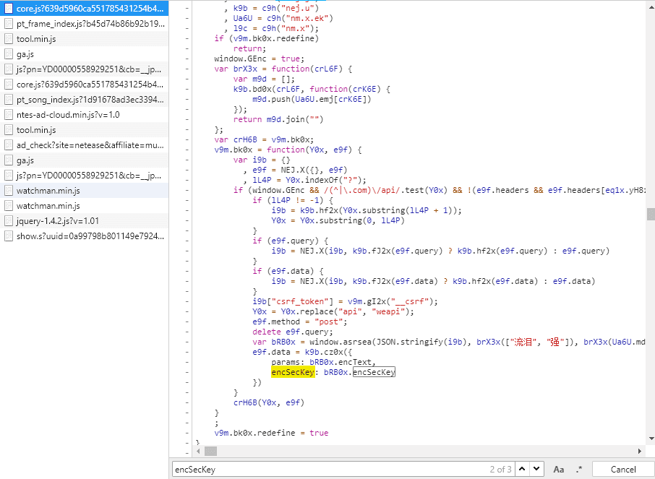Click the 'return m9d.join("")' line
Viewport: 655px width, 479px height.
278,119
